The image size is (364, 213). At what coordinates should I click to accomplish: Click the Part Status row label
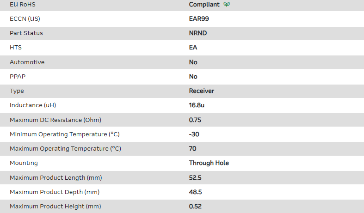point(26,33)
